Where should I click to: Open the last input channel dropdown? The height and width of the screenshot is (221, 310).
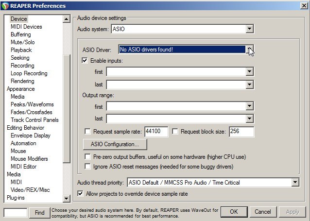[250, 85]
